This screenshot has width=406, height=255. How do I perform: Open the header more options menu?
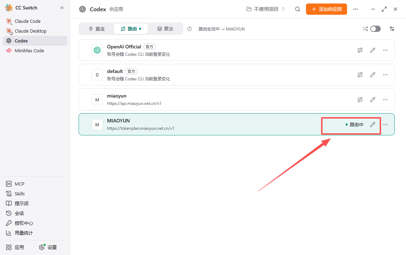[x=355, y=9]
